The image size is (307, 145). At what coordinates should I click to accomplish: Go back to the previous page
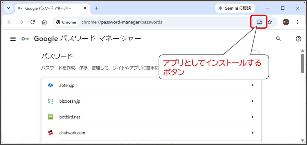coord(9,22)
